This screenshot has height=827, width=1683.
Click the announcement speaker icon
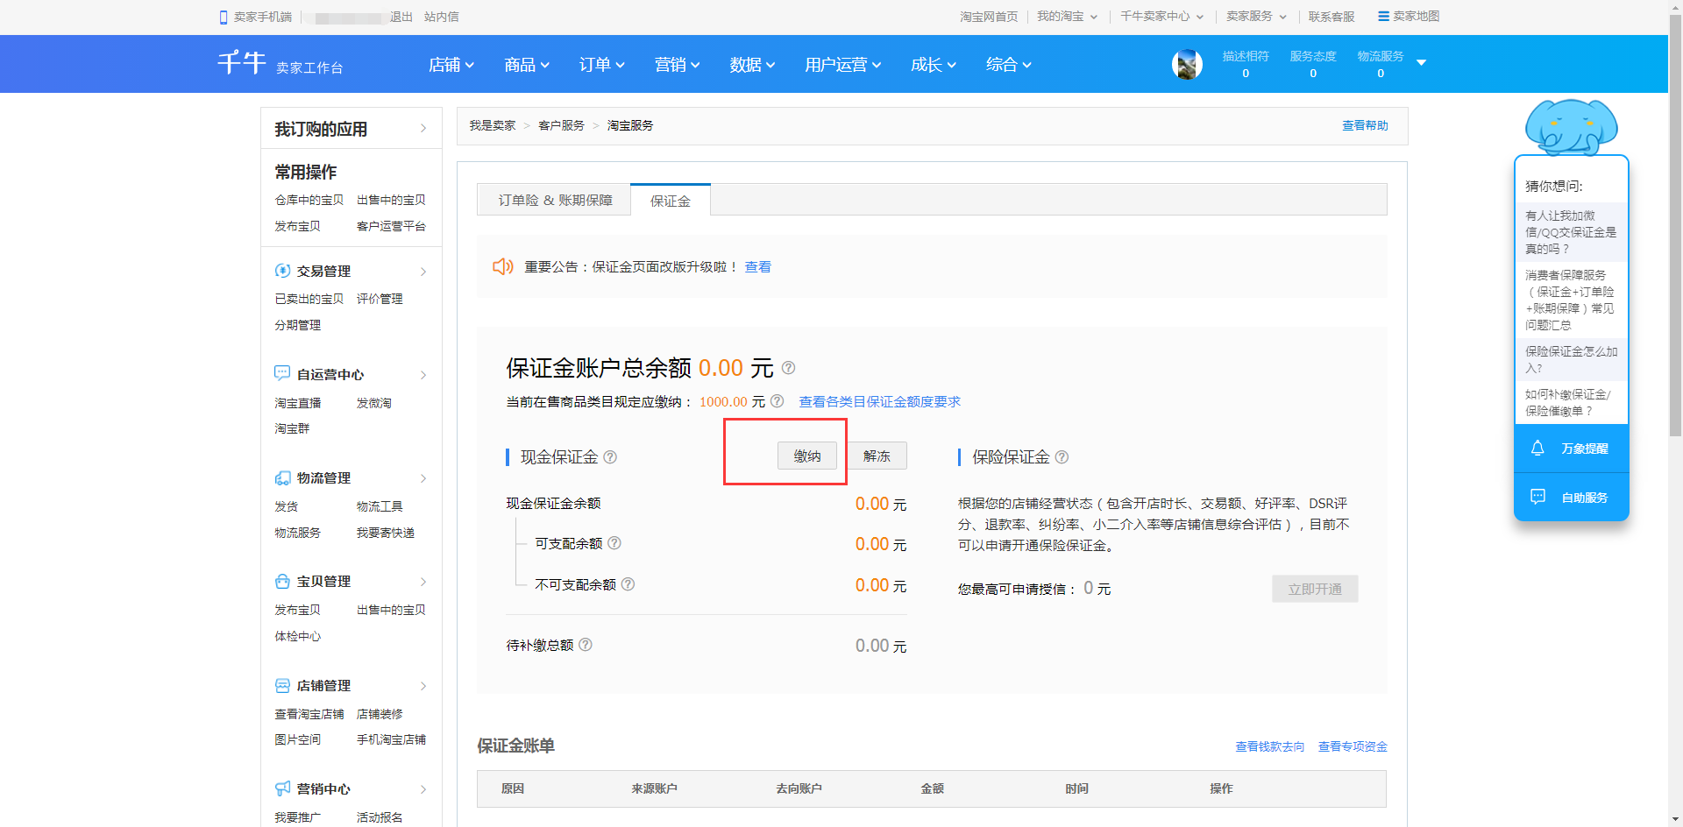(503, 266)
